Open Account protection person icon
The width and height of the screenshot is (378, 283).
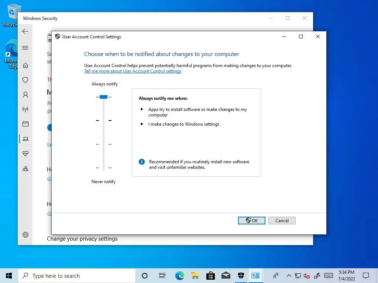(x=25, y=95)
